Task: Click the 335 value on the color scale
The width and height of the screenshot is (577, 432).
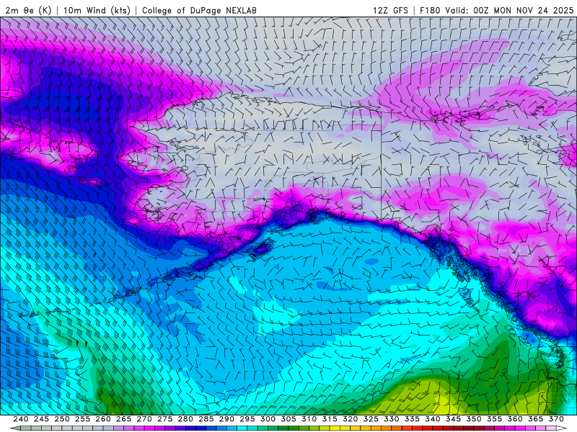Action: [412, 419]
